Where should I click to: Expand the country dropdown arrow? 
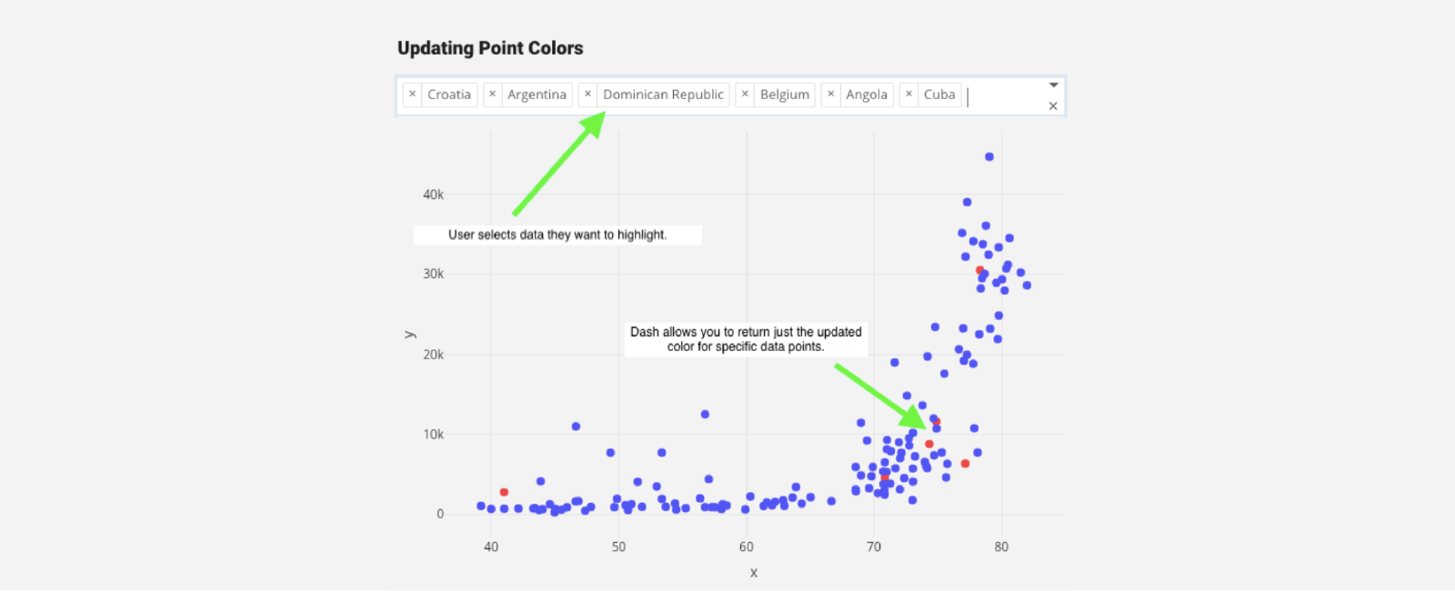(1053, 85)
